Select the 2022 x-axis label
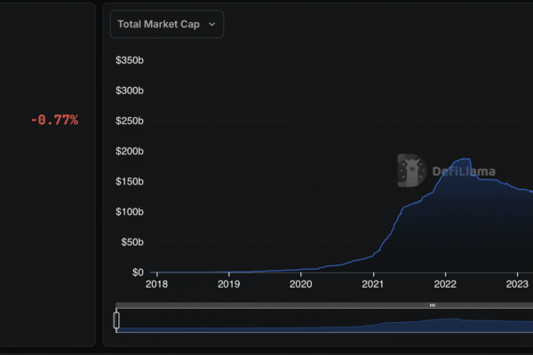Screen dimensions: 533x355 click(445, 284)
